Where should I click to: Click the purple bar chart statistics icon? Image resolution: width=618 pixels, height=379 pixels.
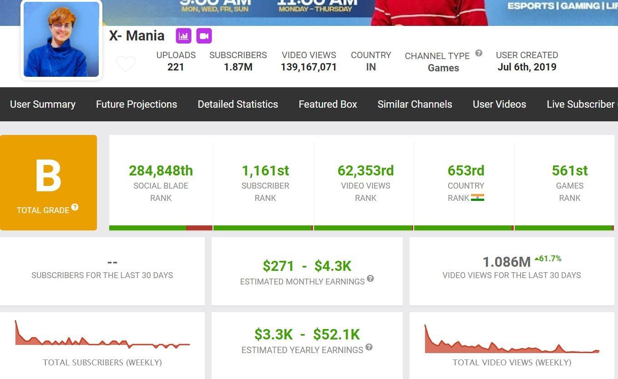click(183, 36)
